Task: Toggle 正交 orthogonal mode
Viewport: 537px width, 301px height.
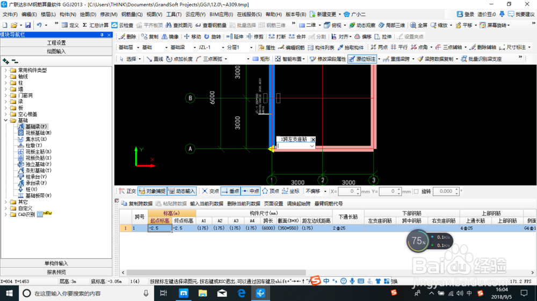Action: (x=127, y=191)
